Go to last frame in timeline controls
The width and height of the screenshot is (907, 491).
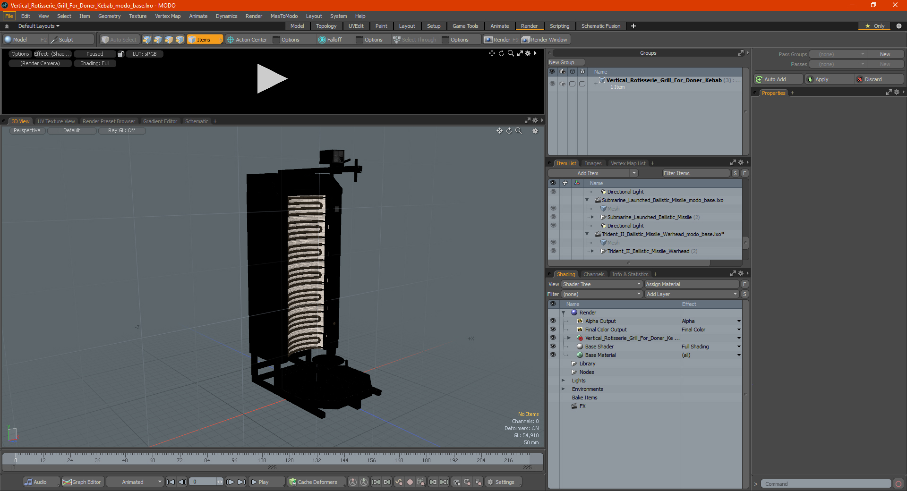tap(241, 482)
